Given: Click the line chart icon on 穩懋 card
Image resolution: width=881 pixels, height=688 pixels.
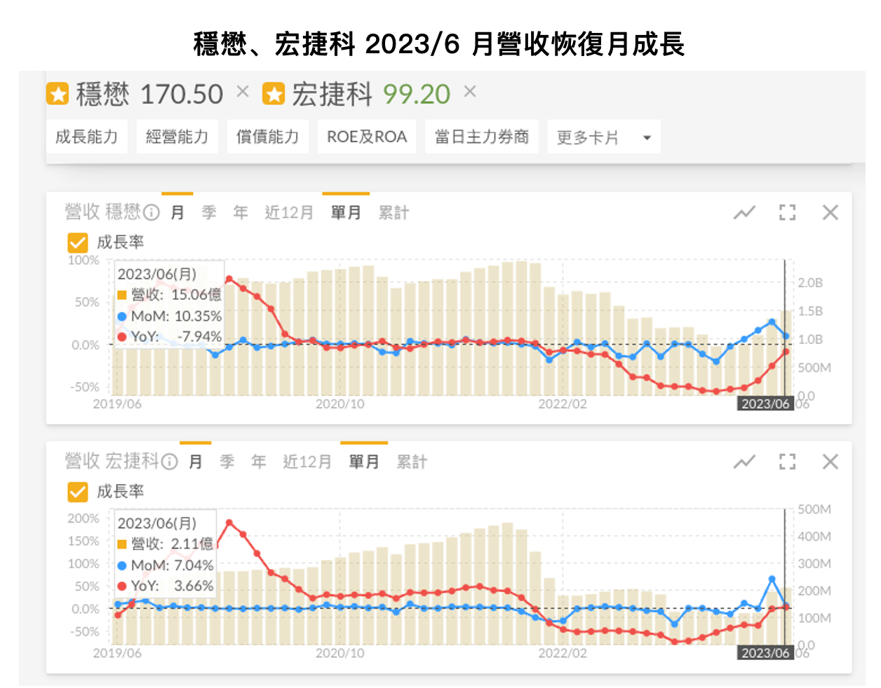Looking at the screenshot, I should [x=744, y=212].
